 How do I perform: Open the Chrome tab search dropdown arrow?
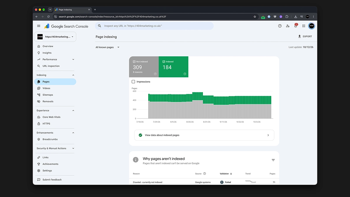click(x=50, y=10)
